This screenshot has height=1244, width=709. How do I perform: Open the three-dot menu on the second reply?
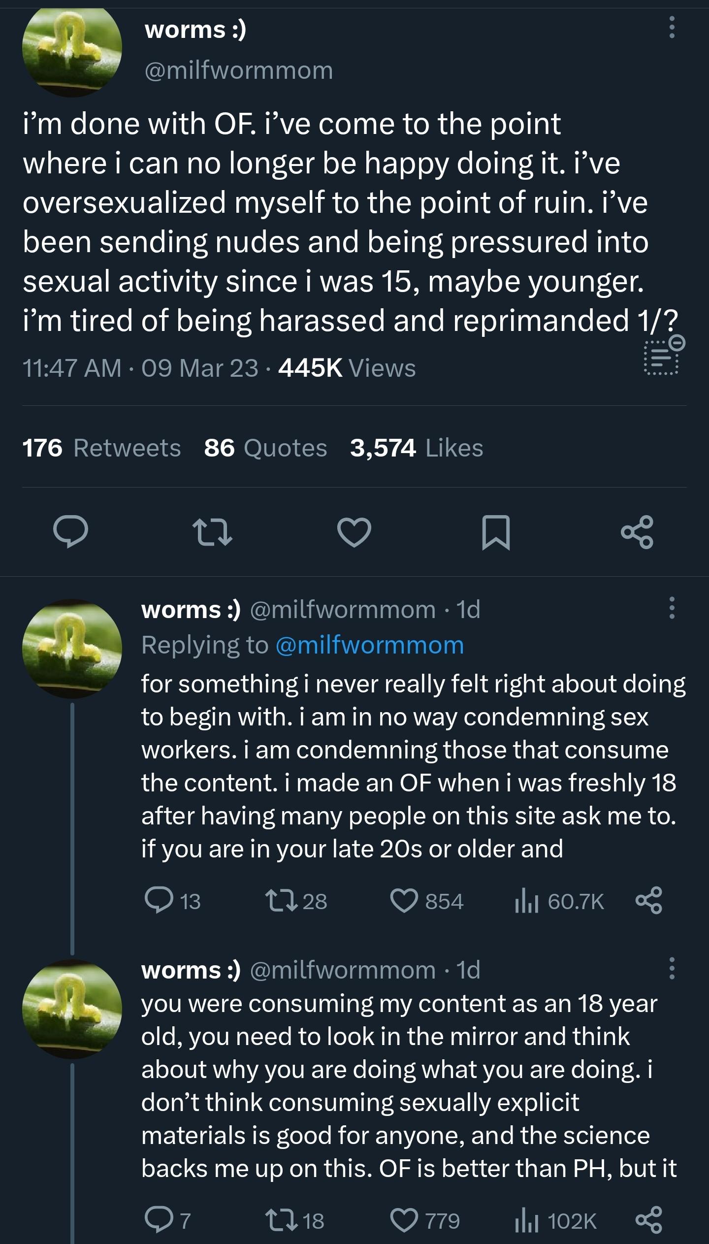tap(672, 968)
